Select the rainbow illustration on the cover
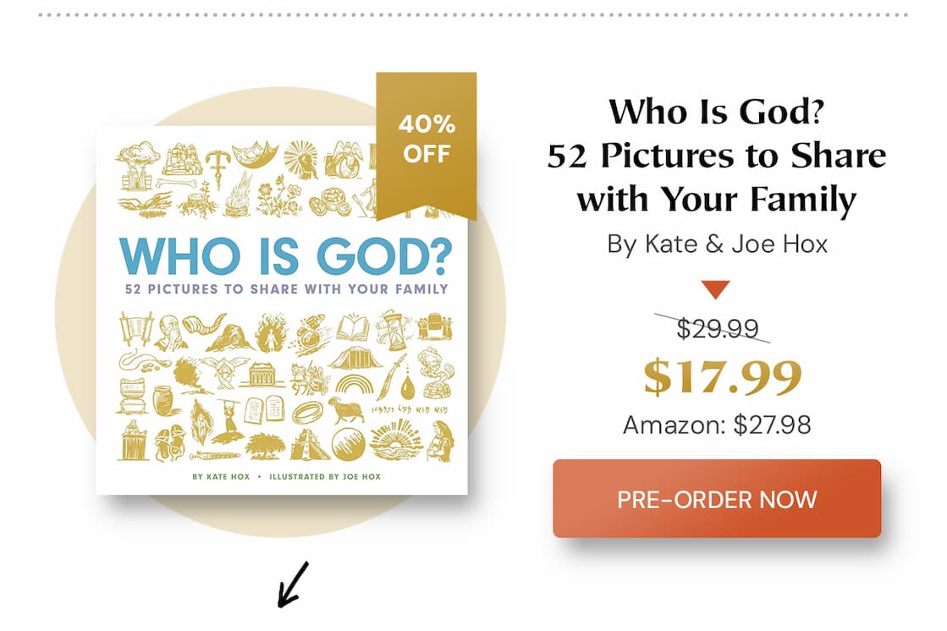Viewport: 947px width, 631px height. [x=354, y=382]
